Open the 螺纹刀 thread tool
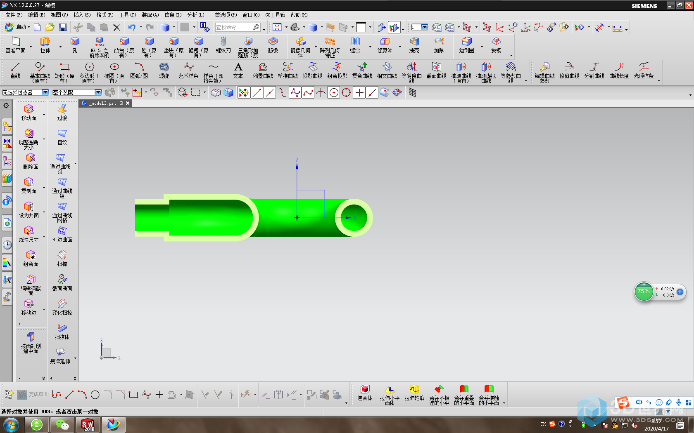 tap(223, 45)
